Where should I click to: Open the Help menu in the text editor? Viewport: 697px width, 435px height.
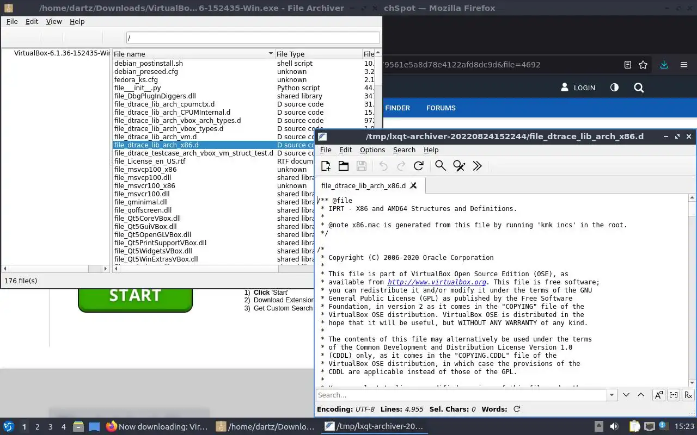tap(431, 150)
